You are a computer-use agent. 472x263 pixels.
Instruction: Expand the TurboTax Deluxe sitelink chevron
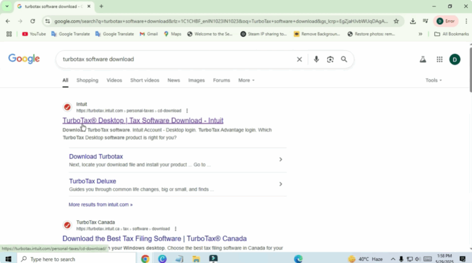tap(281, 184)
